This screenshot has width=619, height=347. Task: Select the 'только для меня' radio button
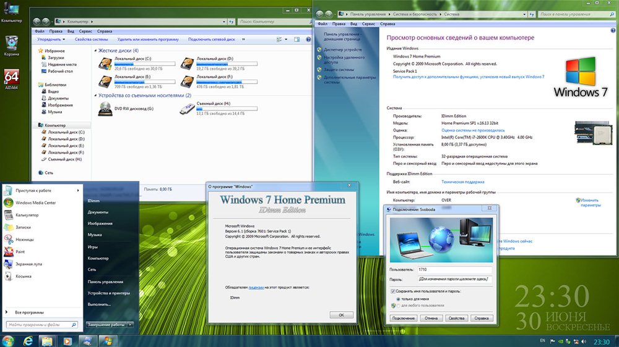tap(397, 298)
